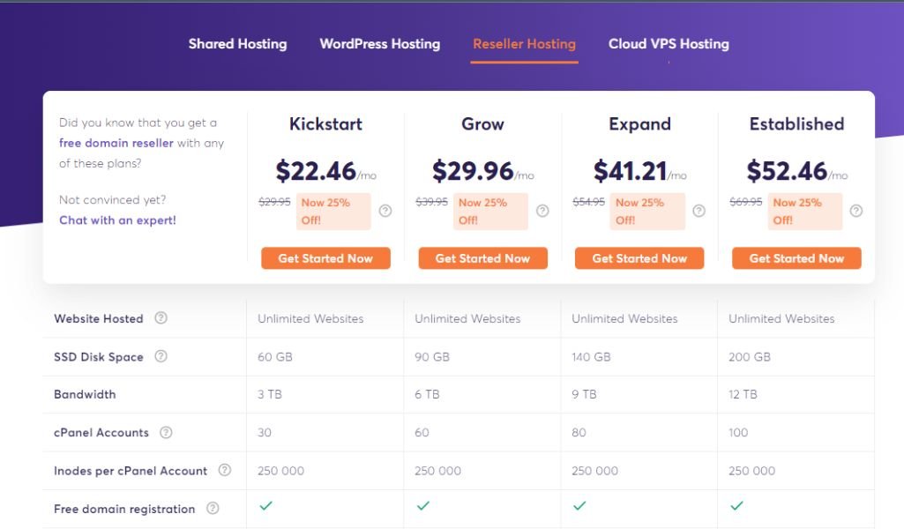904x529 pixels.
Task: Start the Established plan with Get Started Now
Action: (796, 258)
